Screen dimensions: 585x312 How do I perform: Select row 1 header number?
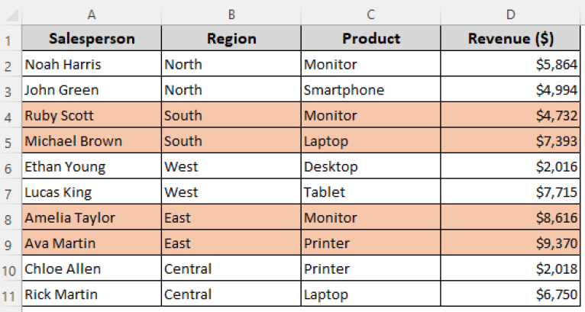click(x=9, y=40)
